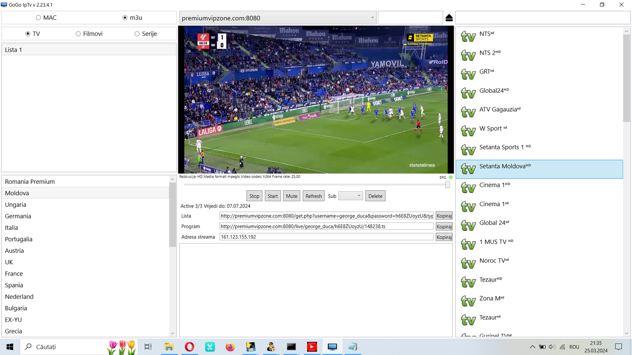This screenshot has width=632, height=355.
Task: Click the TV icon beside Setanta Moldova
Action: (468, 169)
